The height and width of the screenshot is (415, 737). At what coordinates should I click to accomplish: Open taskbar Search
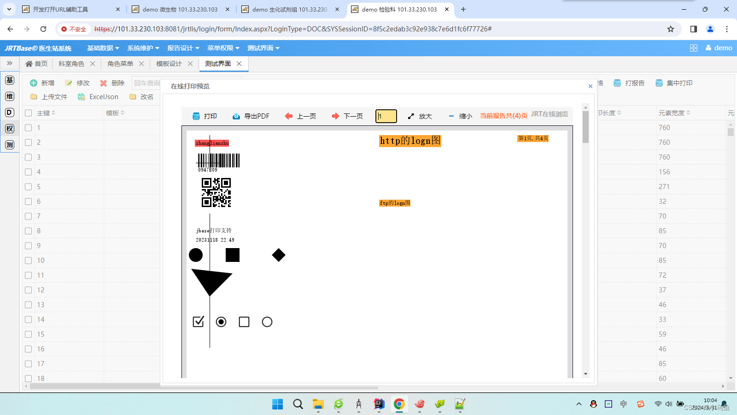(x=298, y=404)
